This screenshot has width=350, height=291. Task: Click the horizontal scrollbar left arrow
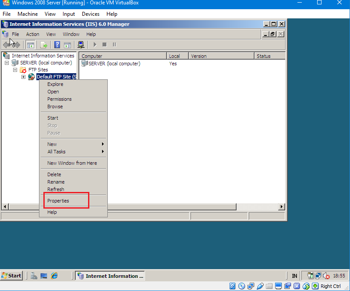click(5, 207)
